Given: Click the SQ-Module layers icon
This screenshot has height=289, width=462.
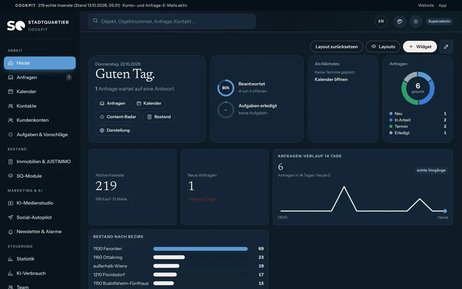Looking at the screenshot, I should (11, 176).
